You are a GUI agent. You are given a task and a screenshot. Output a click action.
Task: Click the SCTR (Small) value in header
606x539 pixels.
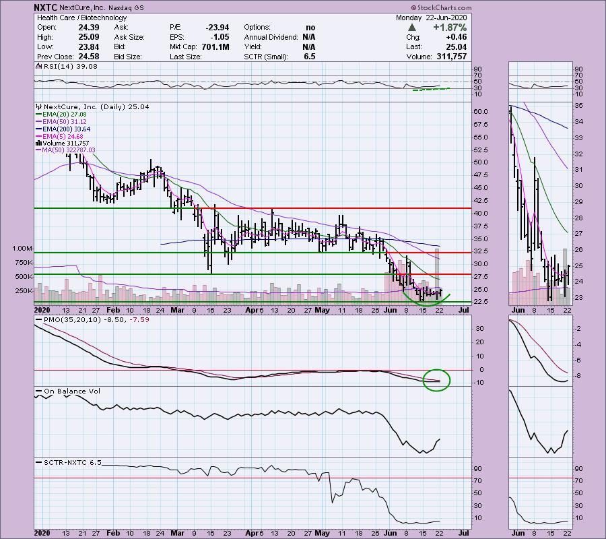310,57
